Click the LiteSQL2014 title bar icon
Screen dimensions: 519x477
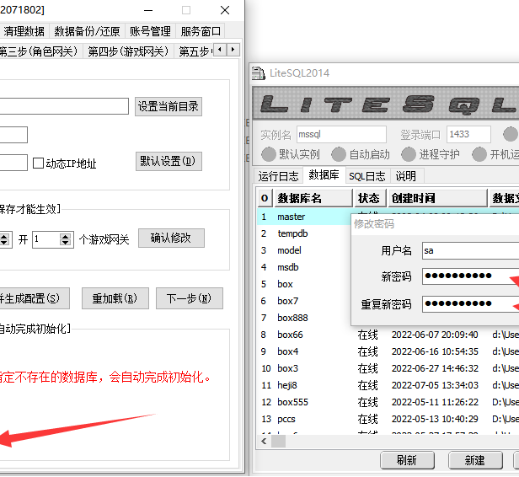point(259,73)
